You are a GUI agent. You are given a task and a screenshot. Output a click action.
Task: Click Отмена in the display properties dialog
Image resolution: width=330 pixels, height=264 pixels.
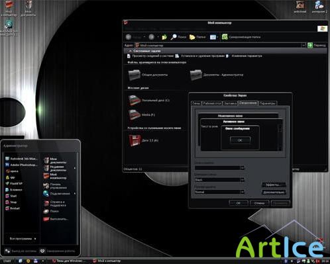[x=260, y=203]
